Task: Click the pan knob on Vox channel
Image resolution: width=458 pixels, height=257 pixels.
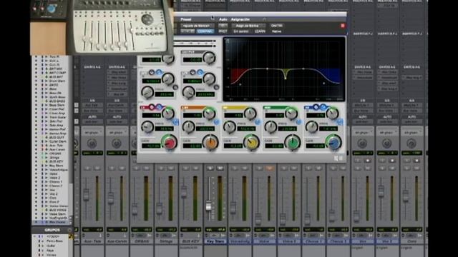Action: pyautogui.click(x=362, y=143)
